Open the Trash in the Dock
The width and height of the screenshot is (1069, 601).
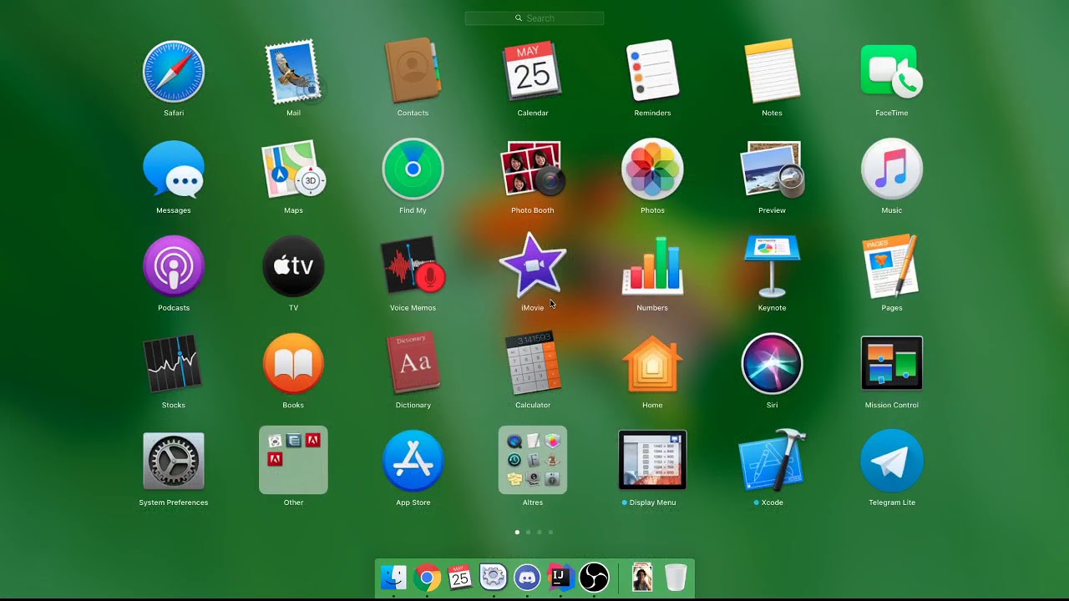coord(676,578)
